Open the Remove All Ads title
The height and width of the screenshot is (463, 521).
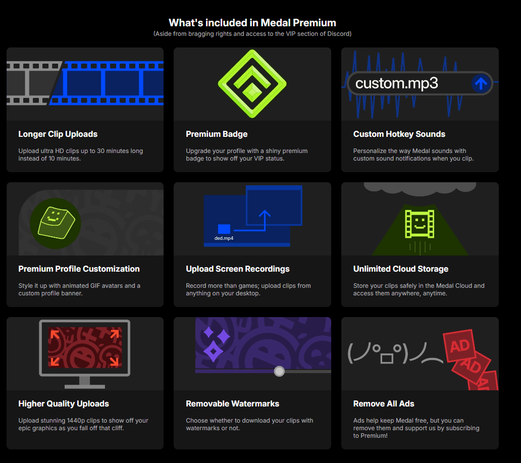coord(384,403)
